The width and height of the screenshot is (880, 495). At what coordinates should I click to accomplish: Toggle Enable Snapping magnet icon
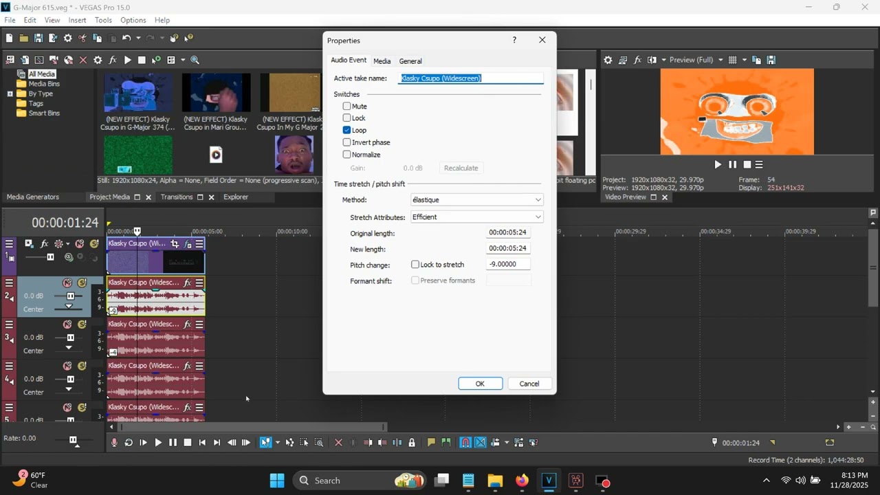(x=465, y=443)
